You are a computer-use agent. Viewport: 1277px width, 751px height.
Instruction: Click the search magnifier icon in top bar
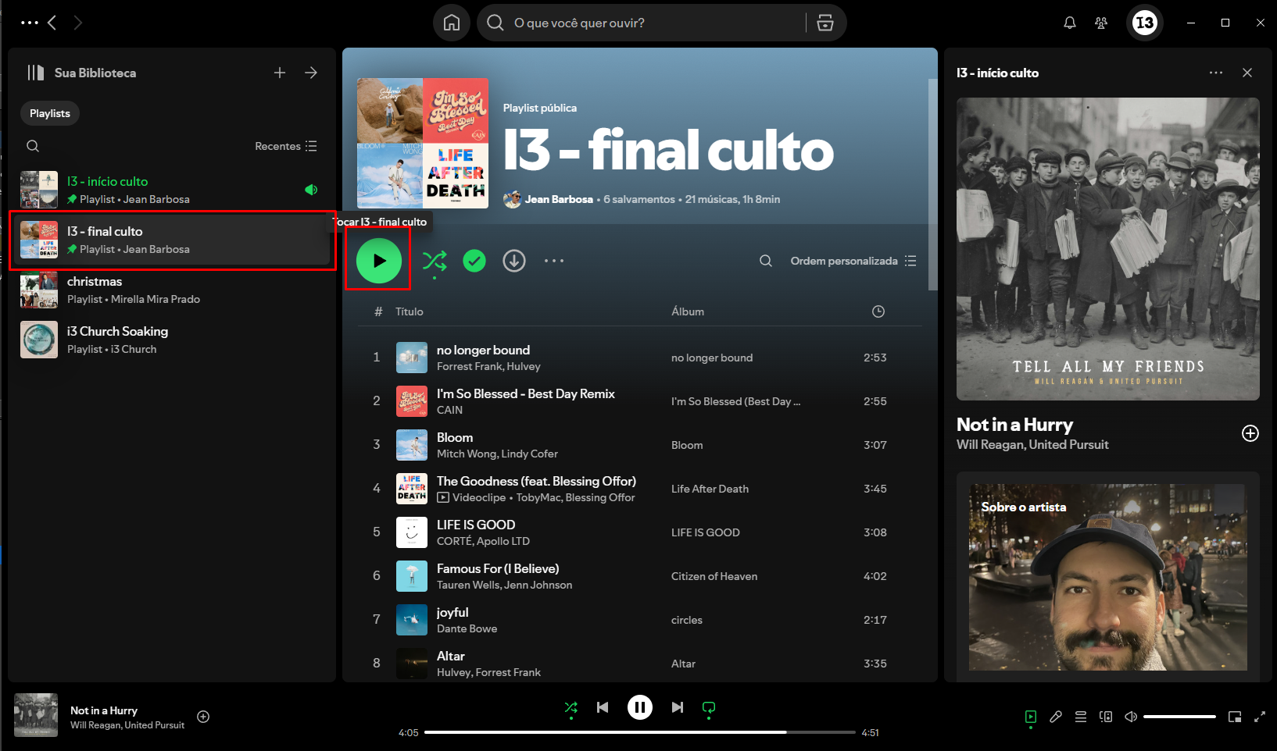(495, 23)
